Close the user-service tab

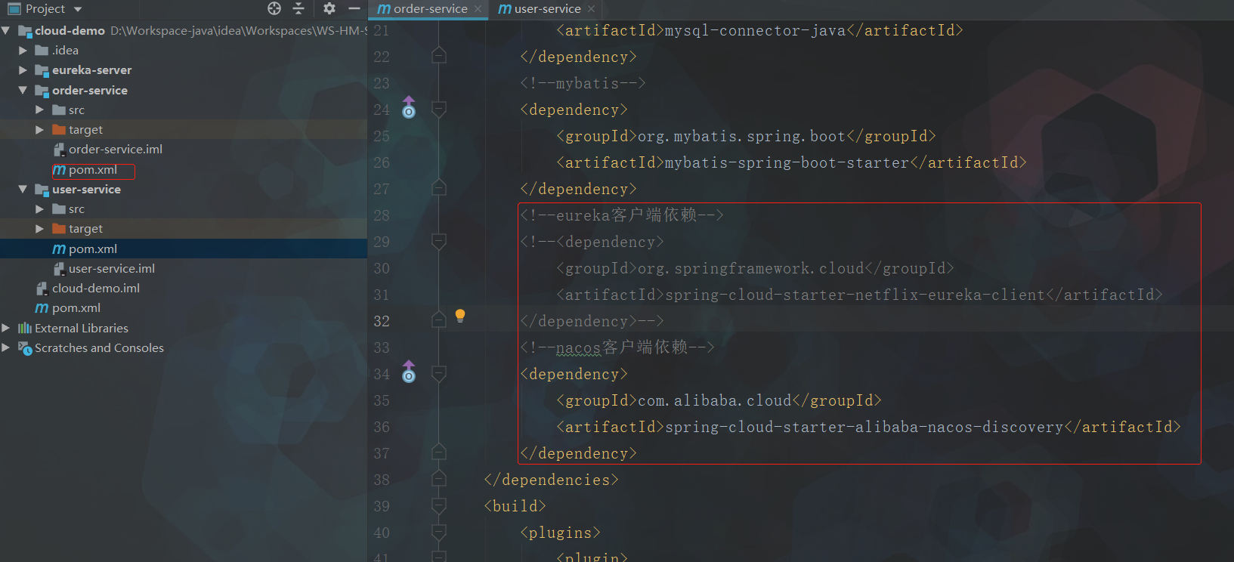pyautogui.click(x=591, y=9)
